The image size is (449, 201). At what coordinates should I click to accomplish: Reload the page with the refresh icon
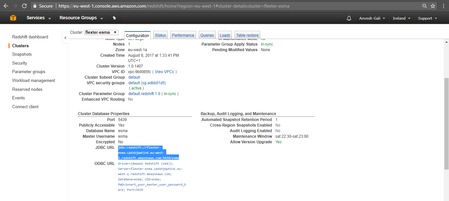coord(24,6)
